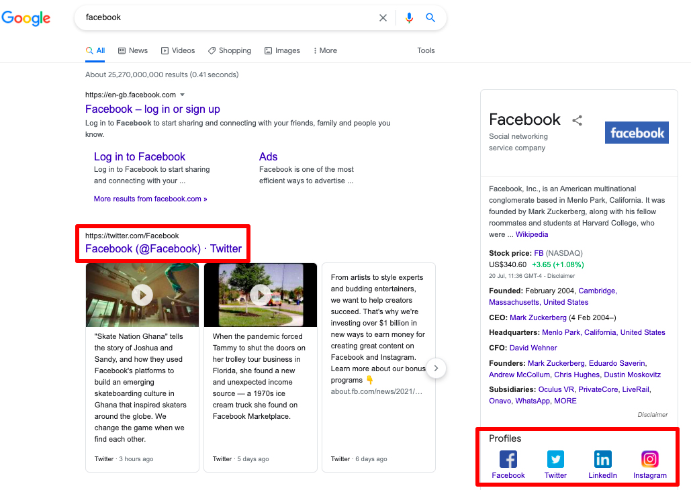691x490 pixels.
Task: Expand the en-gb.facebook.com URL dropdown arrow
Action: (x=183, y=95)
